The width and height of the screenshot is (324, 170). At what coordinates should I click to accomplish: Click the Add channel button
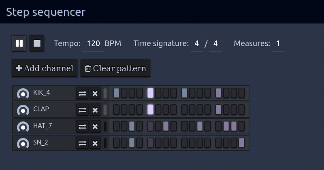point(45,68)
